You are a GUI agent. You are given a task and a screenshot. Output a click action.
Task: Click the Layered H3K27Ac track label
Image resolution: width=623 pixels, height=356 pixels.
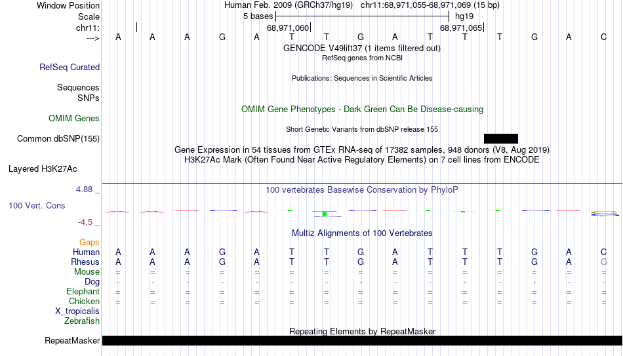pyautogui.click(x=43, y=169)
